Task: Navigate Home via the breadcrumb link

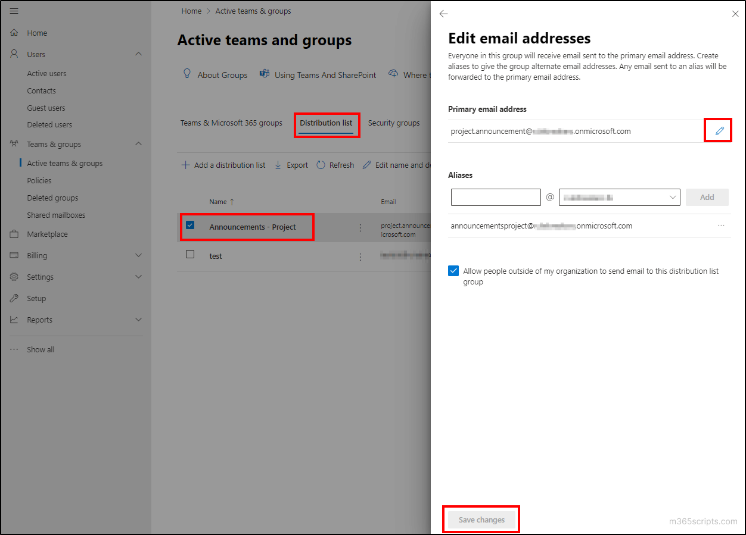Action: [x=191, y=11]
